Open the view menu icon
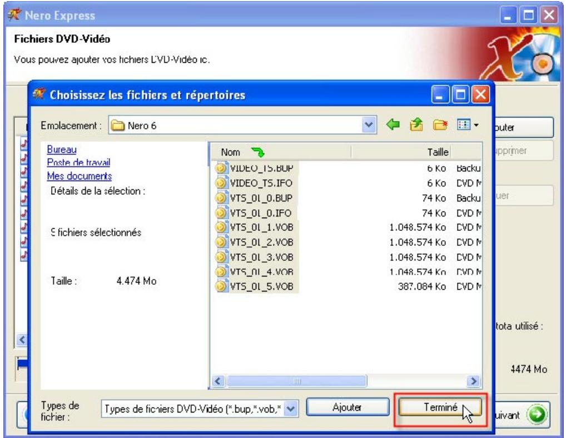The image size is (566, 438). 468,125
